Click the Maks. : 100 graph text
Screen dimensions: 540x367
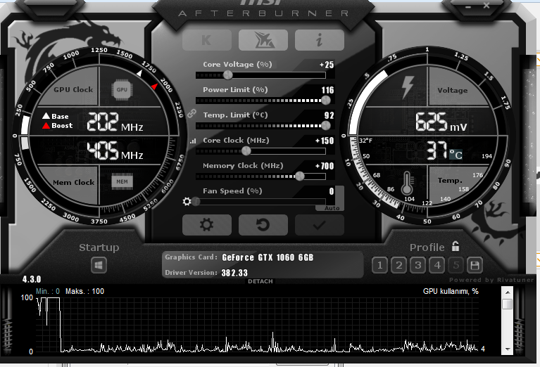[x=84, y=291]
